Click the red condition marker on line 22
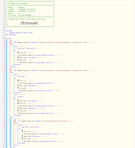 point(11,43)
